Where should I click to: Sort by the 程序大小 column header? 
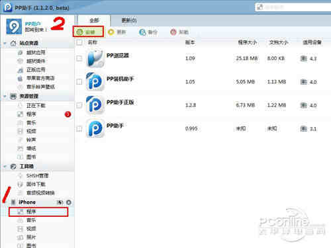[x=248, y=42]
